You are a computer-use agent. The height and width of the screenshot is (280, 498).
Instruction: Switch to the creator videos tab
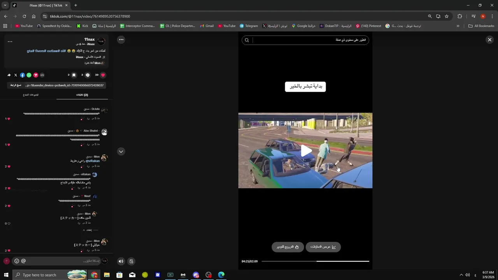tap(31, 94)
